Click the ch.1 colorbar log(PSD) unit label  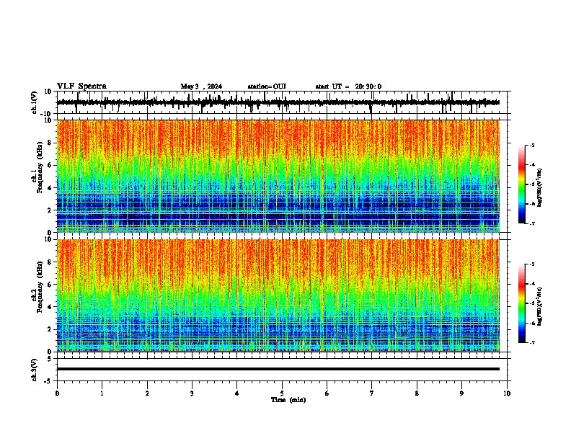540,188
